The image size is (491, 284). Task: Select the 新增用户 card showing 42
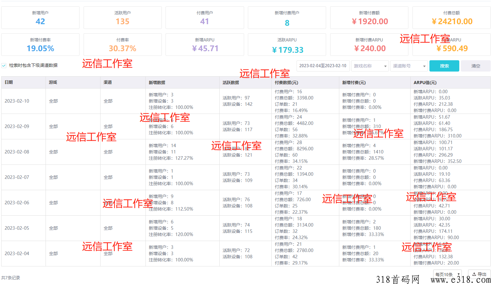coord(40,18)
